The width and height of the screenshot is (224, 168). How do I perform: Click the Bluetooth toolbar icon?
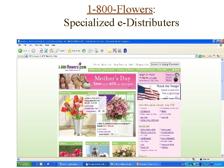click(125, 51)
